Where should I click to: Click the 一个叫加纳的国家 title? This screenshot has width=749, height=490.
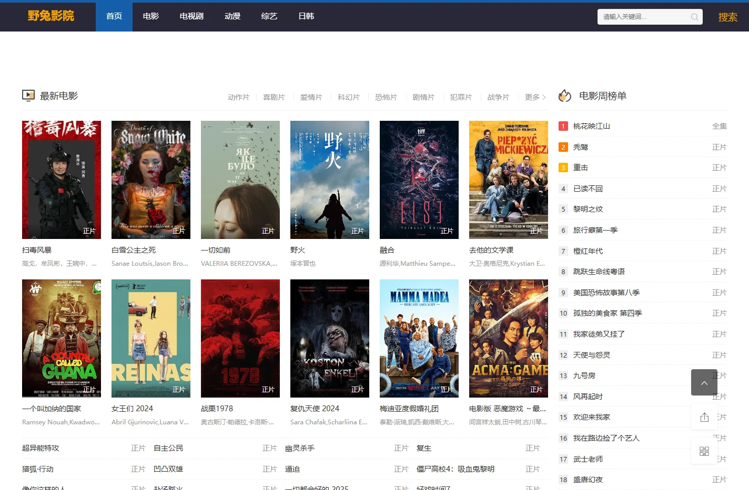(x=52, y=409)
